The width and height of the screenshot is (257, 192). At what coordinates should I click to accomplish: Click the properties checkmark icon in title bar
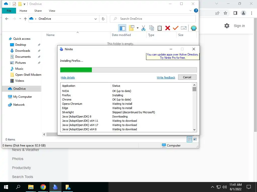[14, 4]
